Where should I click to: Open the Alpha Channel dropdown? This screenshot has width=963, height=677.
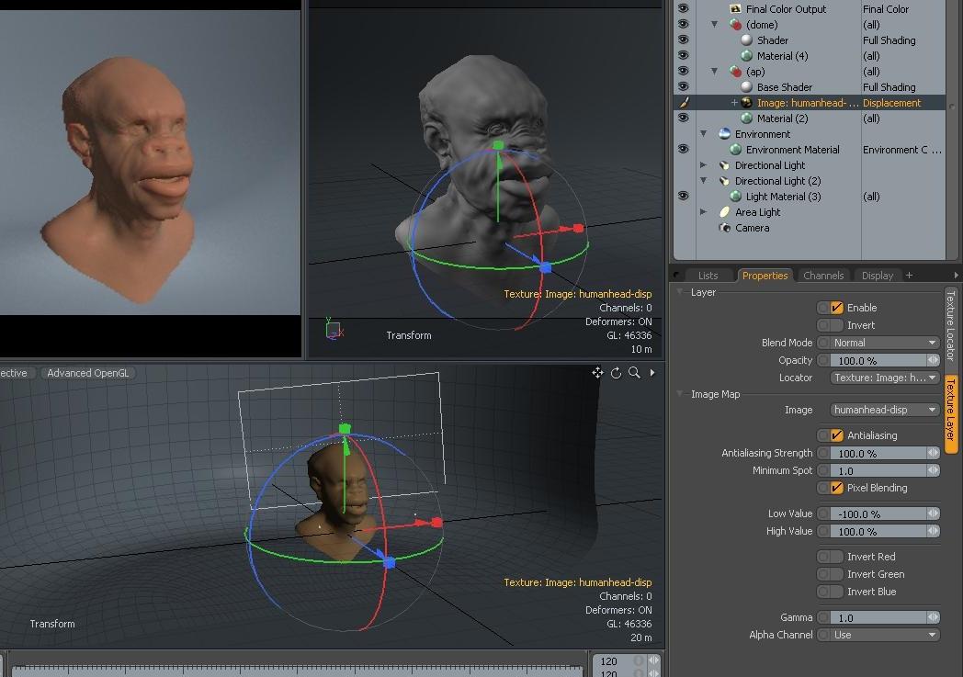click(885, 635)
